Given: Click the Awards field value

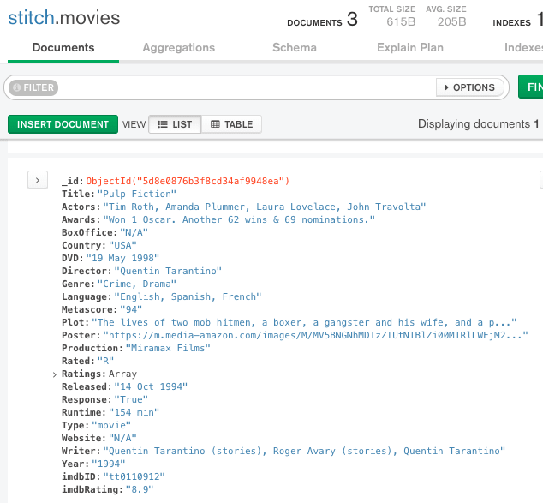Looking at the screenshot, I should [239, 219].
